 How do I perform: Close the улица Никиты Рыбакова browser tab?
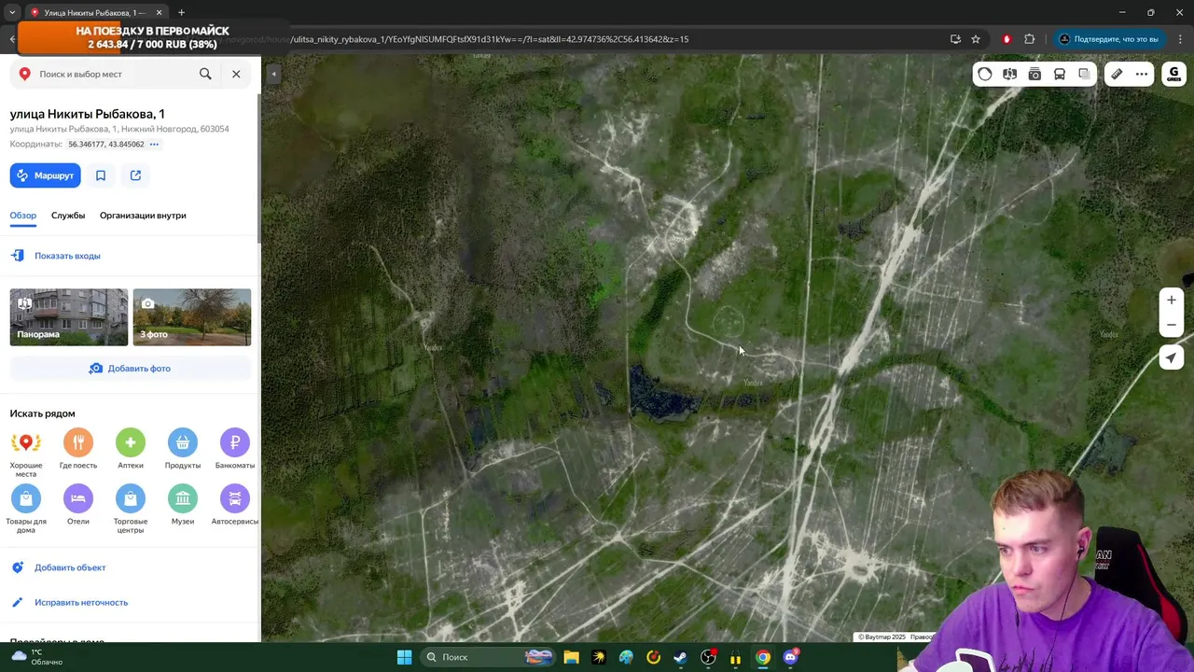click(x=159, y=12)
